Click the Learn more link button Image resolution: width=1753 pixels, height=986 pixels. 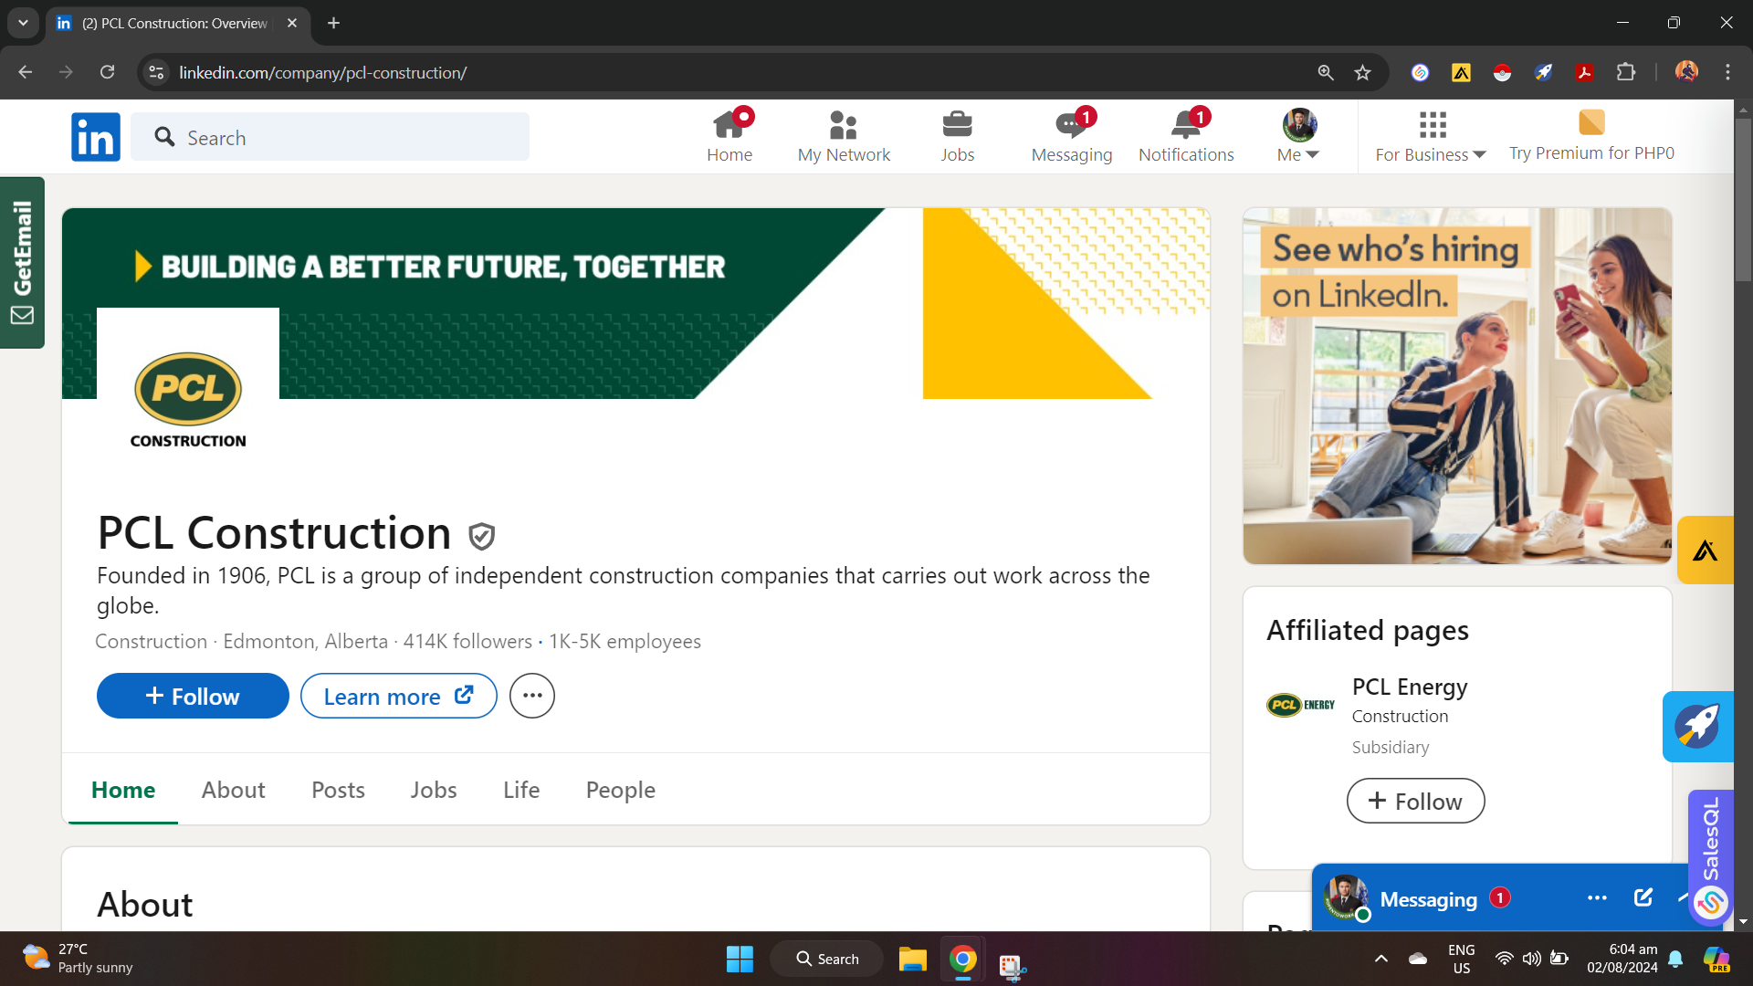(398, 696)
